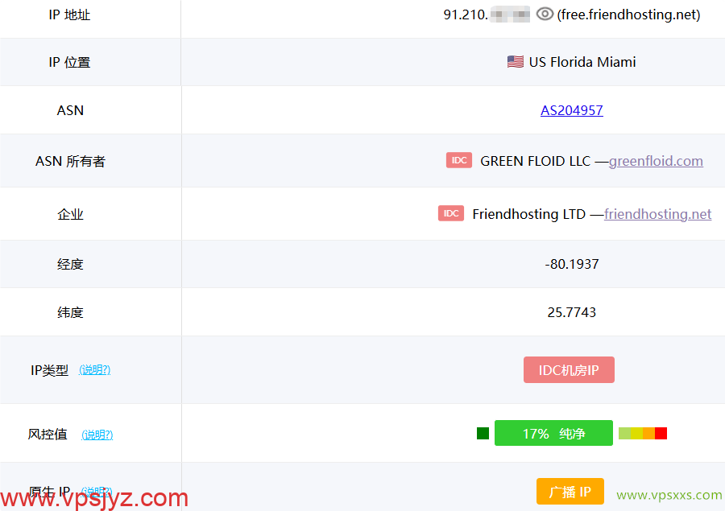Open the 风控值 说明 help link
Image resolution: width=725 pixels, height=511 pixels.
tap(97, 435)
